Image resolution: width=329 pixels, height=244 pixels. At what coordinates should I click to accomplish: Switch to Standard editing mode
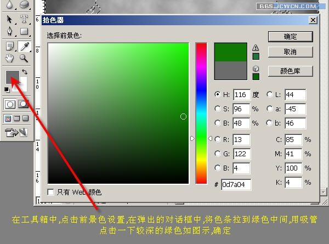point(10,104)
